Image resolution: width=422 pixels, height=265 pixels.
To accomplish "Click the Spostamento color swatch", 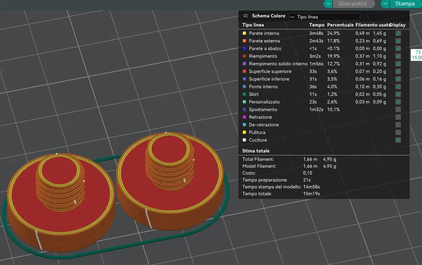I will click(x=245, y=109).
